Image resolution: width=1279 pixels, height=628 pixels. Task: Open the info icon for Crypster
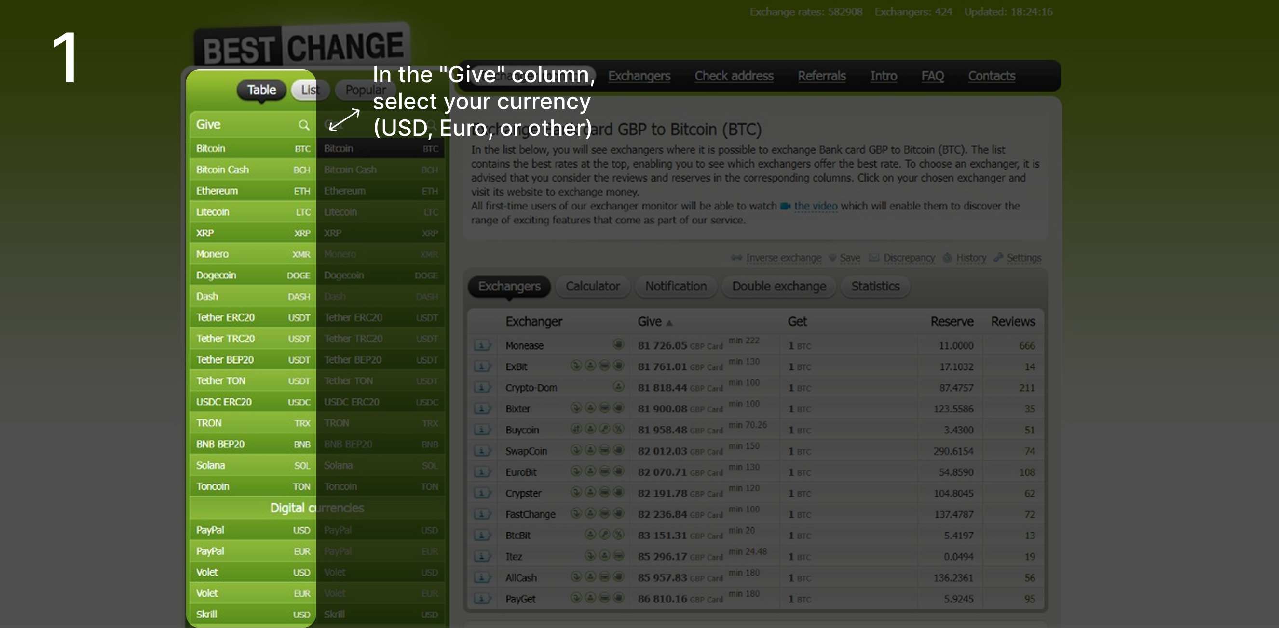(x=482, y=493)
